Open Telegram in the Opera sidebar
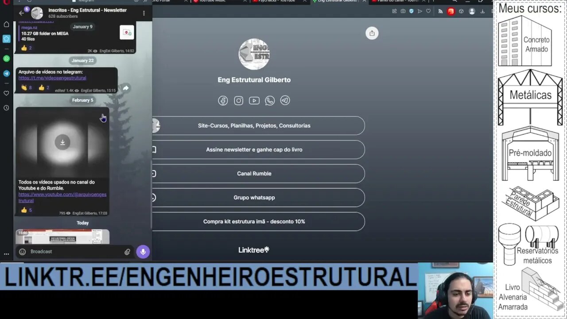 [x=6, y=74]
